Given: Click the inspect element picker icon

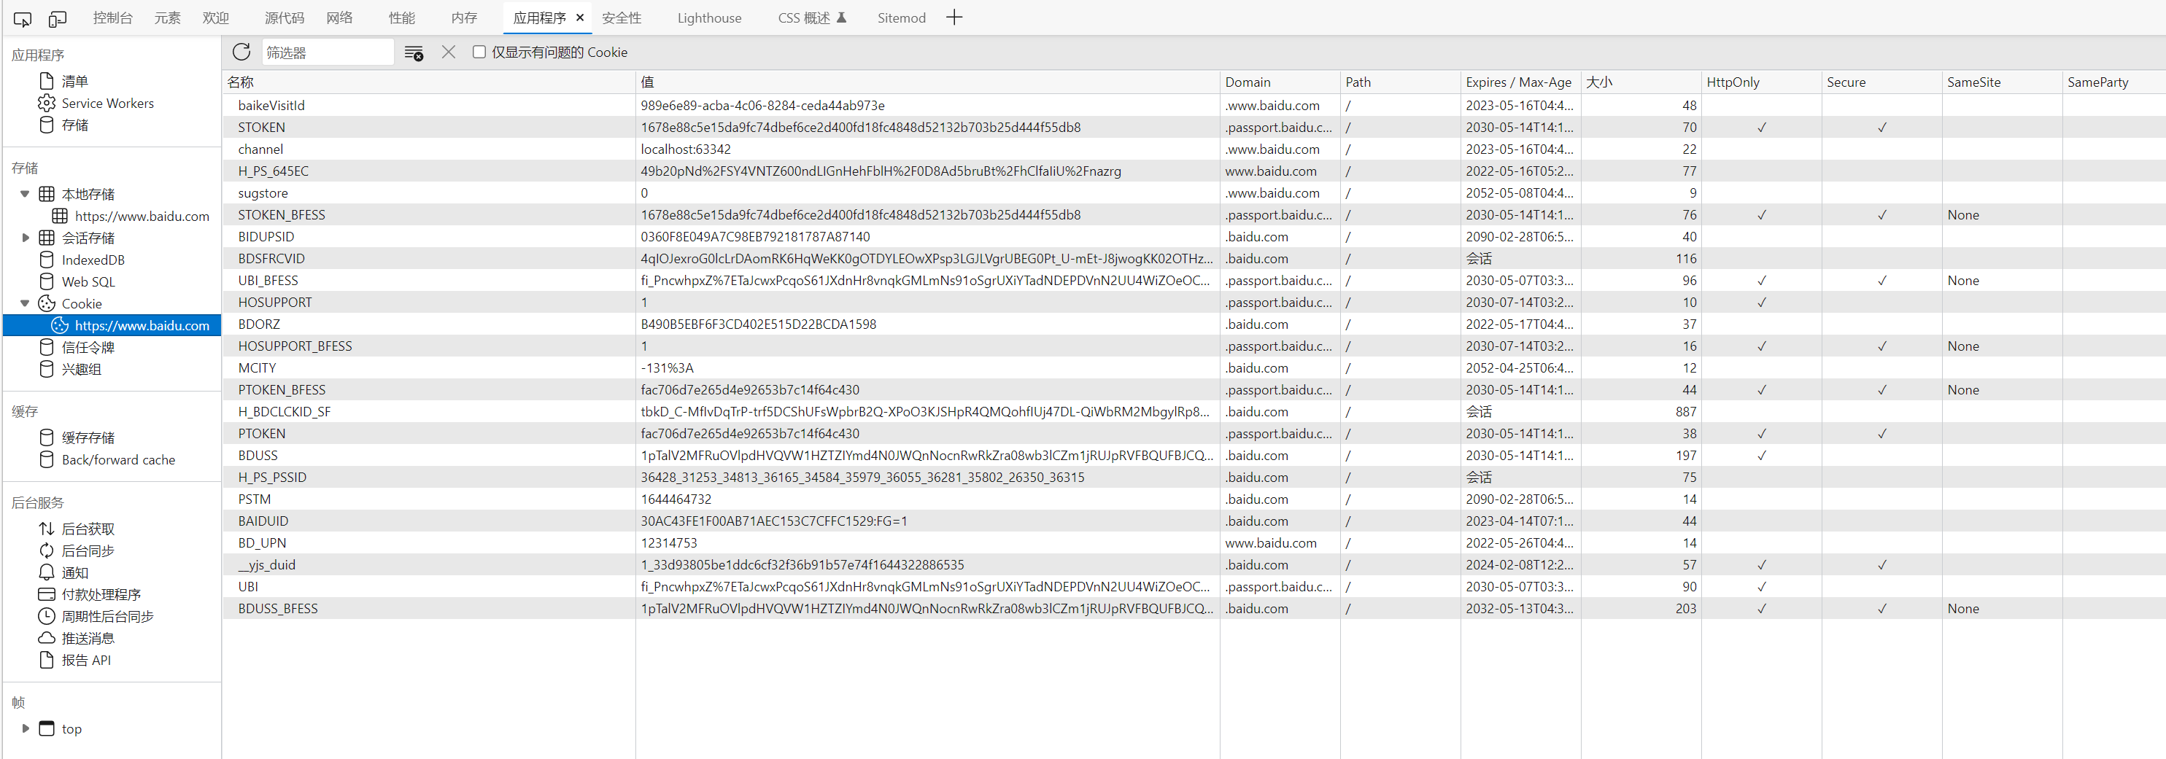Looking at the screenshot, I should point(23,18).
